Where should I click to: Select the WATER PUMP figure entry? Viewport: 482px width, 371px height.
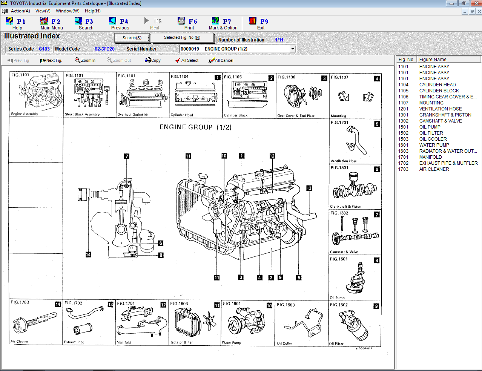tap(434, 145)
